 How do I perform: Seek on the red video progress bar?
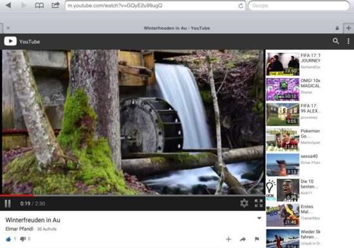click(x=133, y=195)
